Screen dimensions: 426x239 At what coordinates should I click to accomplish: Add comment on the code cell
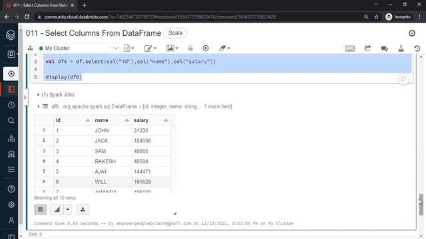[403, 79]
